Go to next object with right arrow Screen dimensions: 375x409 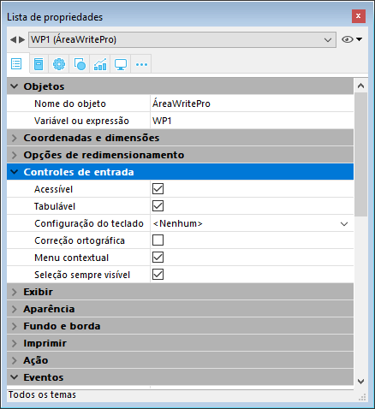[x=21, y=39]
